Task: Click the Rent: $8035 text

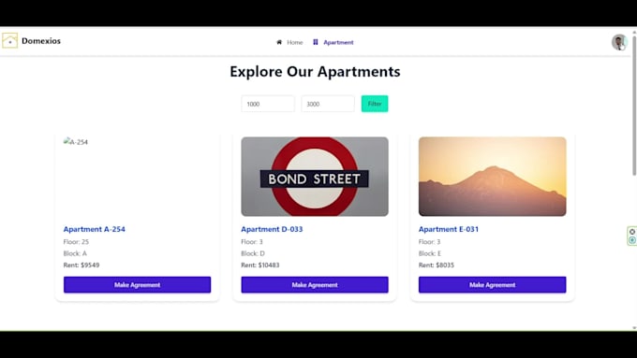Action: (x=437, y=265)
